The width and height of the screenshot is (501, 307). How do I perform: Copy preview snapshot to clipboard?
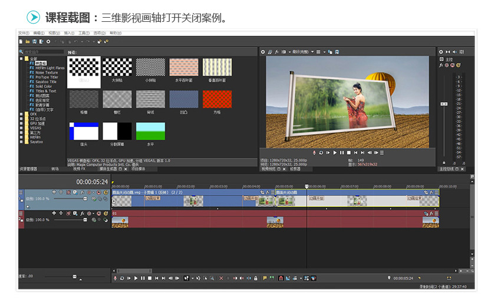coord(330,52)
